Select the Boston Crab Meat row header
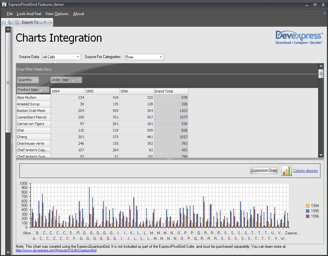Image resolution: width=328 pixels, height=256 pixels. (33, 111)
